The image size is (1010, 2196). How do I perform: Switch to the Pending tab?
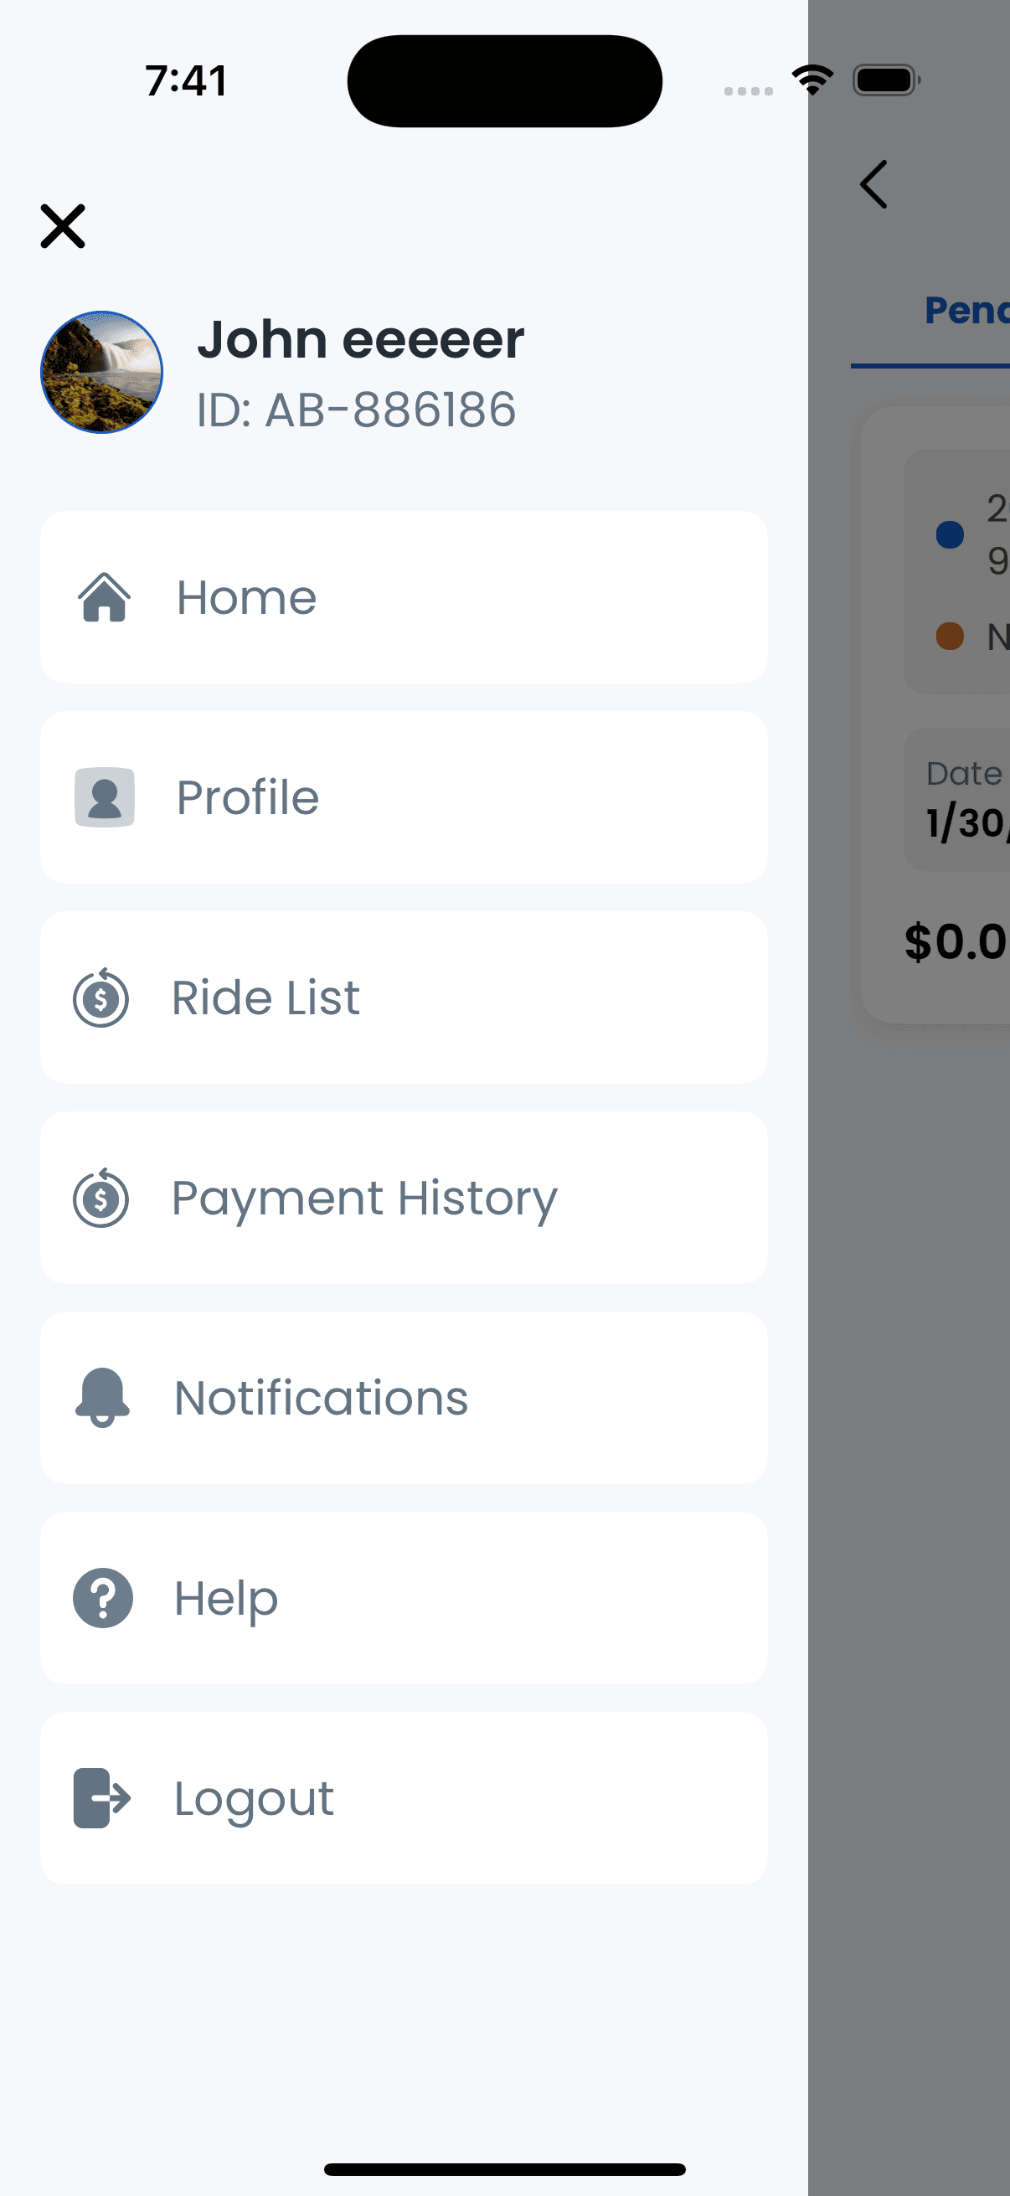966,310
